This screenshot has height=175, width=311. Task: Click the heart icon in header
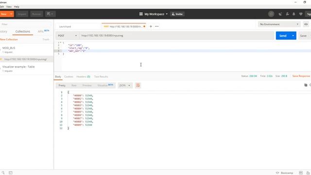pyautogui.click(x=301, y=14)
